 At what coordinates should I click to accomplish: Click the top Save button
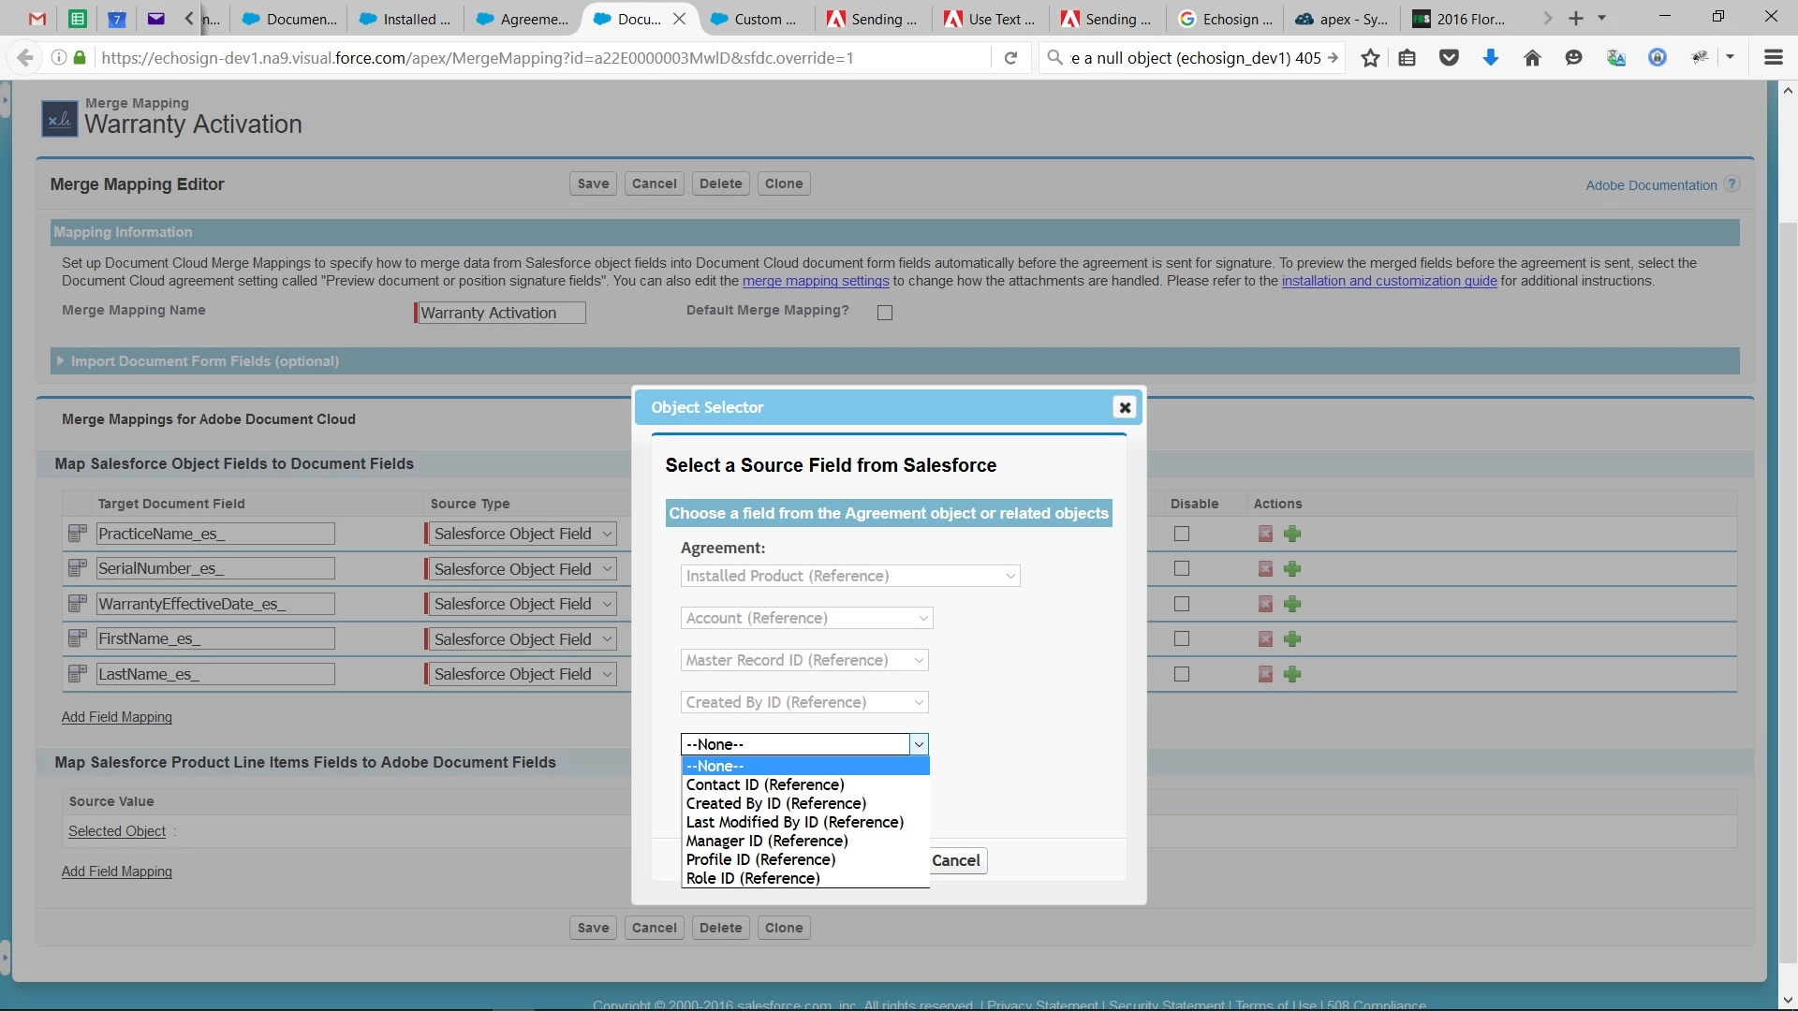click(593, 183)
